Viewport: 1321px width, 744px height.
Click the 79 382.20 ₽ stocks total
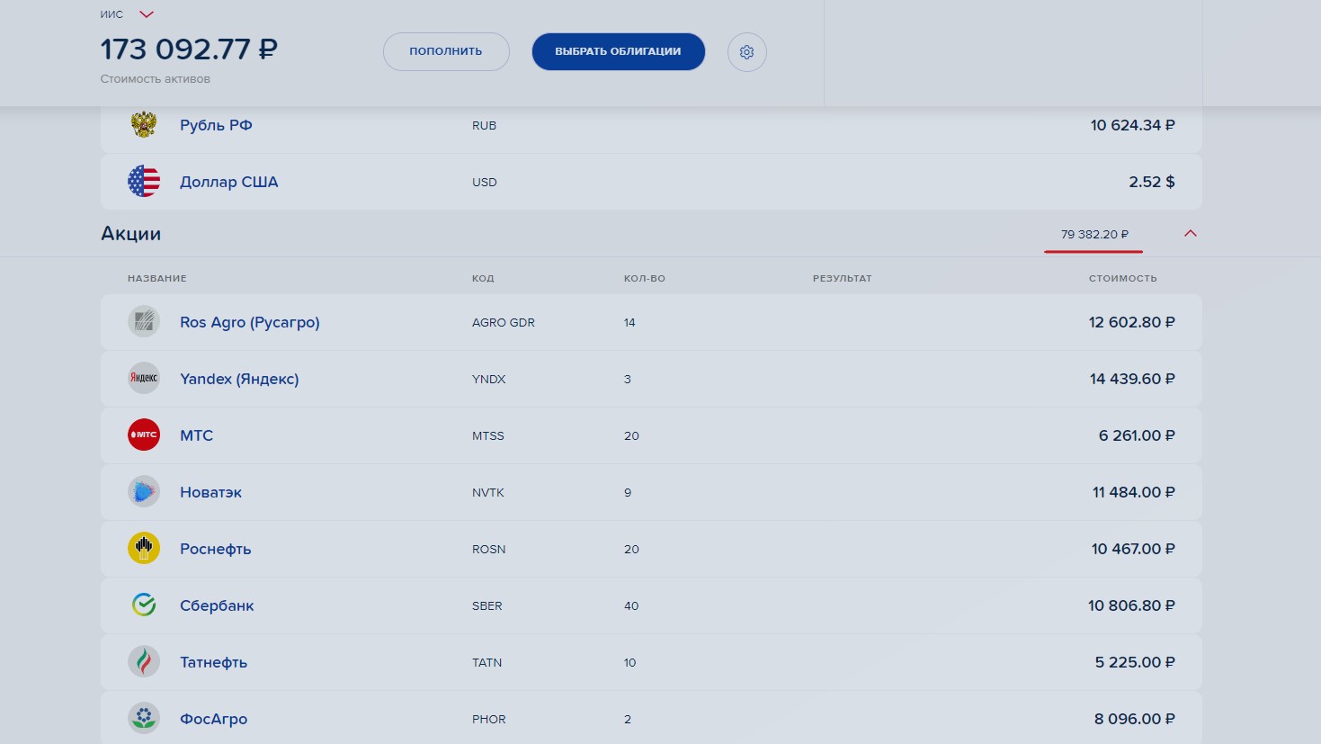tap(1094, 234)
